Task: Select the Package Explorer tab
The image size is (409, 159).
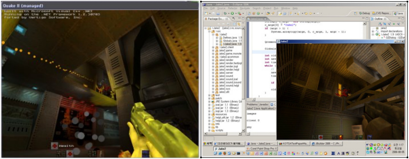Action: click(x=216, y=19)
